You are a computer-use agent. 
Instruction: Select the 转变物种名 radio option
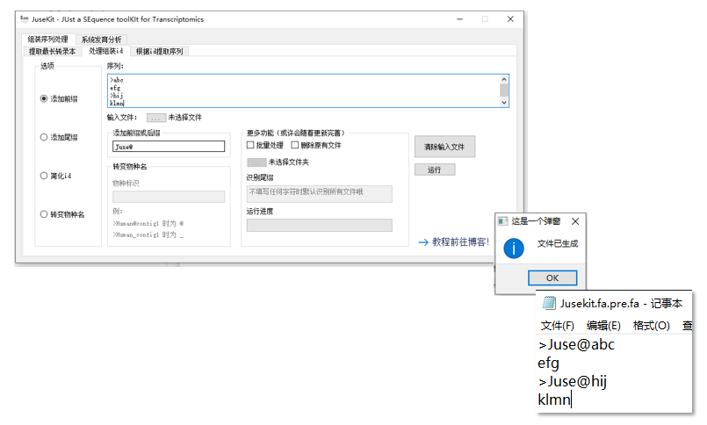click(44, 213)
